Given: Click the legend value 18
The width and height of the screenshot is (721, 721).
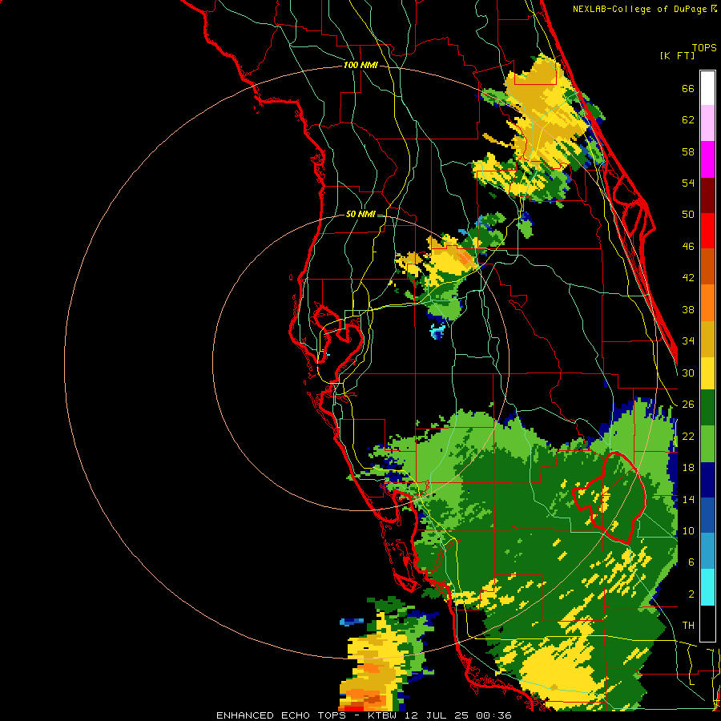Looking at the screenshot, I should click(688, 468).
